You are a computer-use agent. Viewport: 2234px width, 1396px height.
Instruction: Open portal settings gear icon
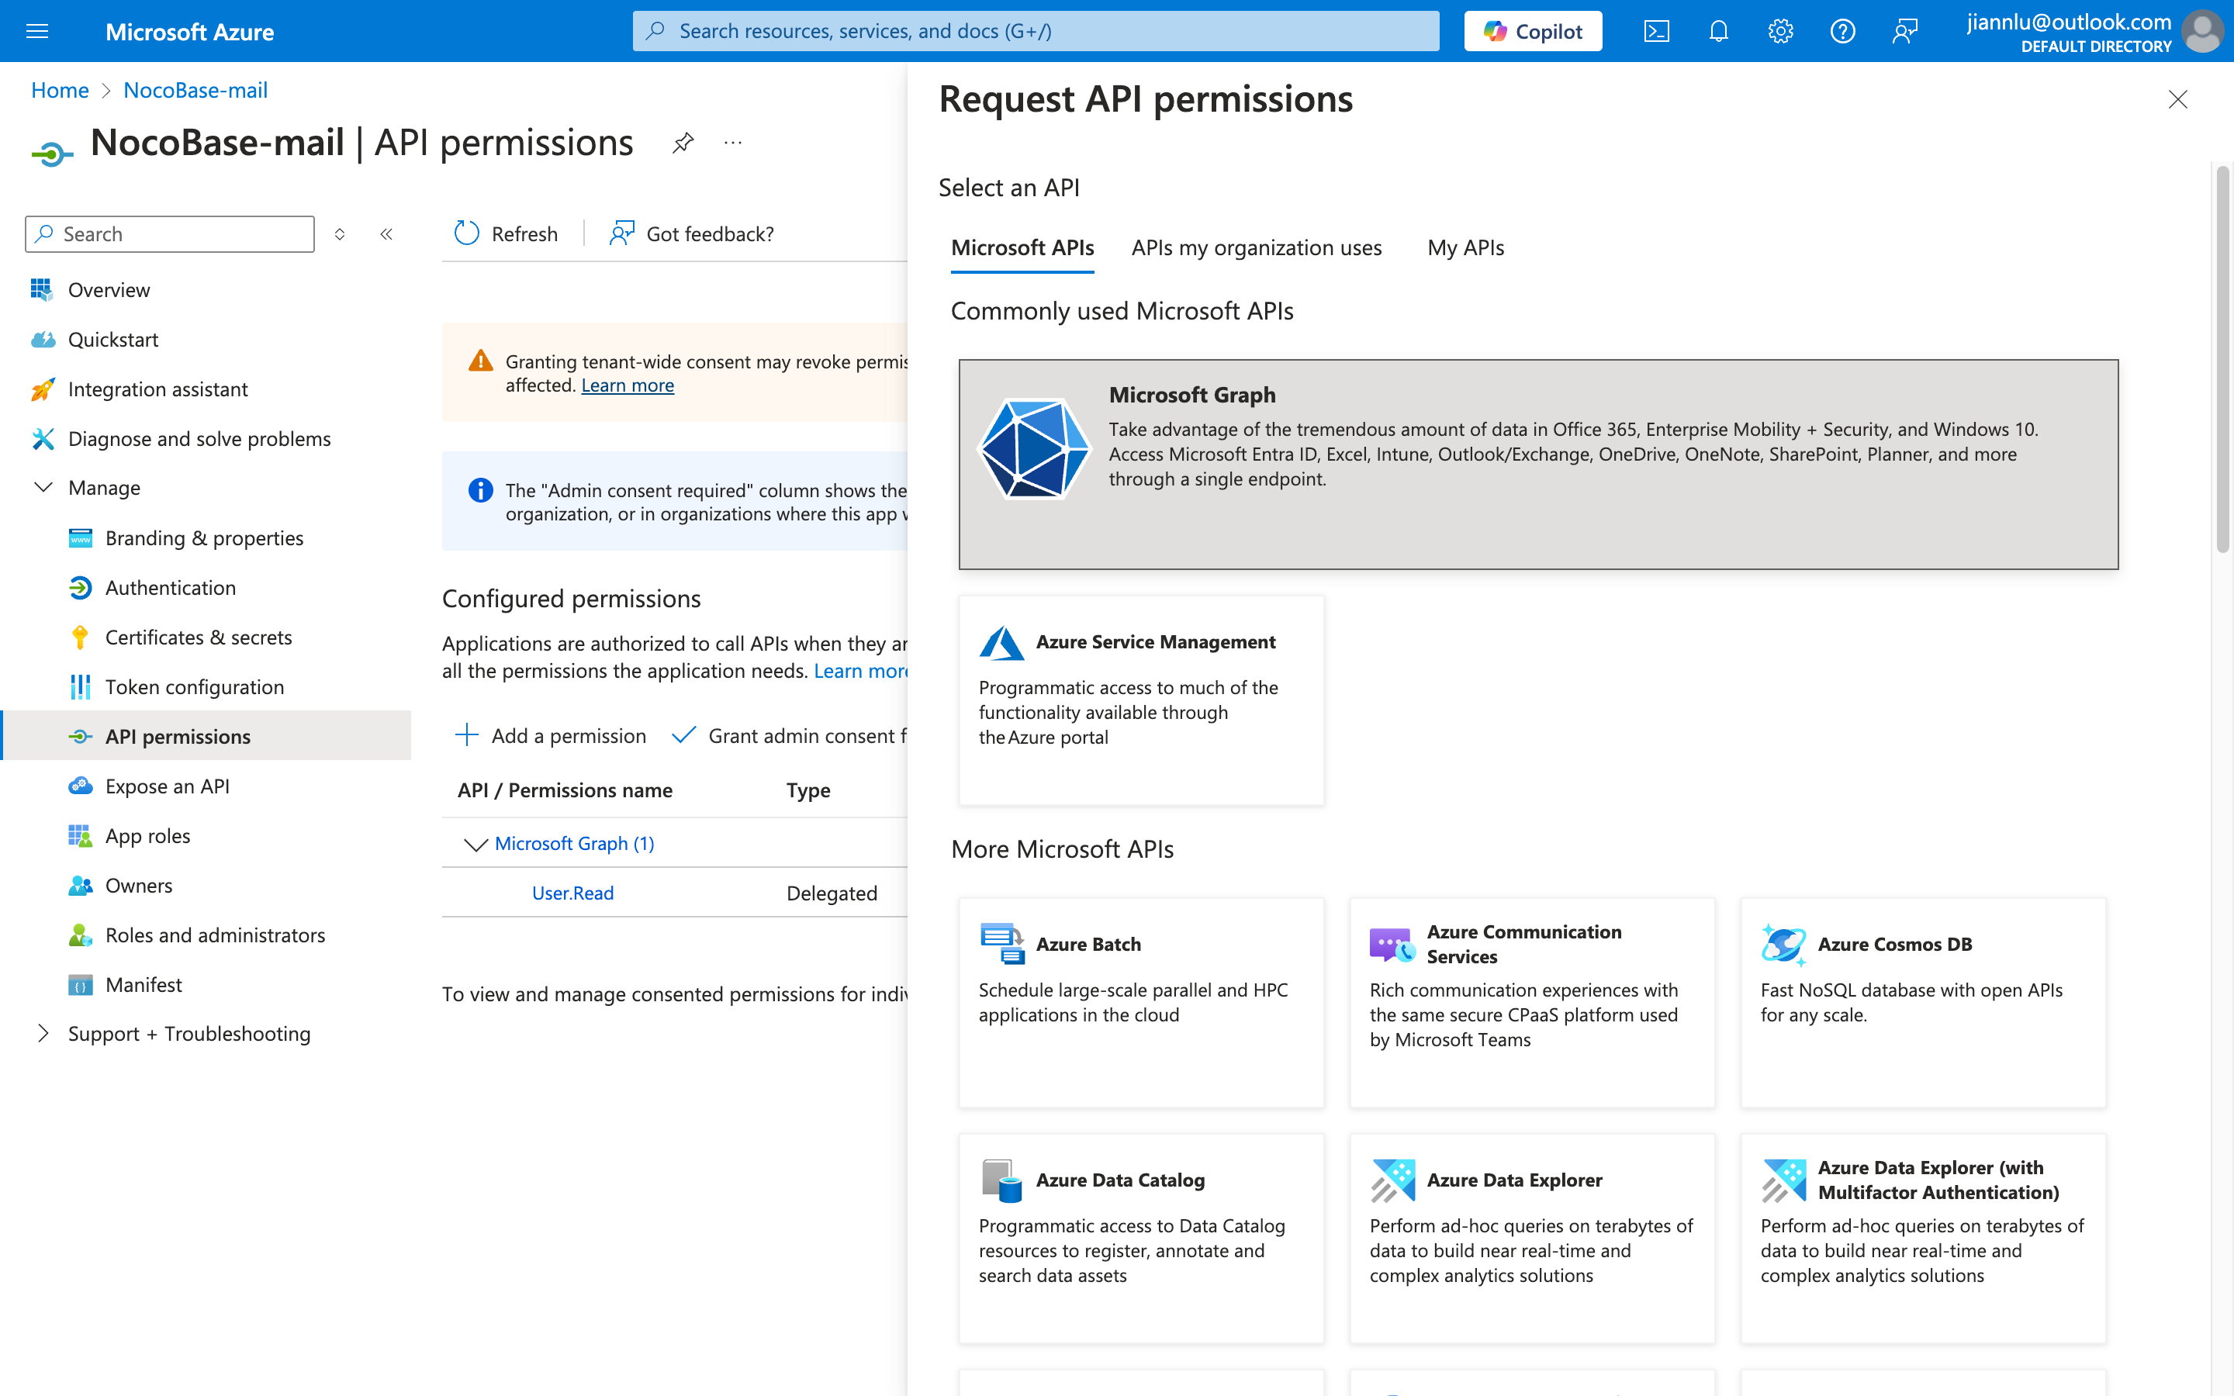(x=1779, y=31)
